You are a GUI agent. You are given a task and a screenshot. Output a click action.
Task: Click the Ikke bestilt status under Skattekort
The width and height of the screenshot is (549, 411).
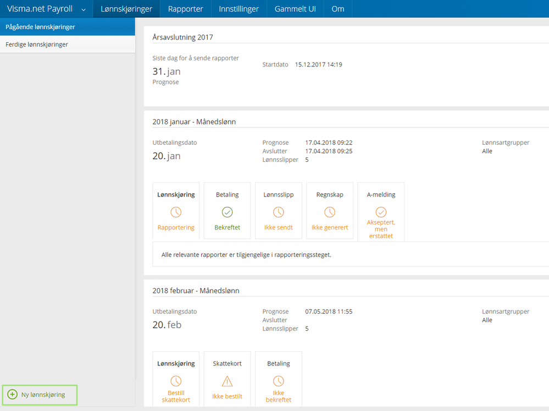[227, 396]
